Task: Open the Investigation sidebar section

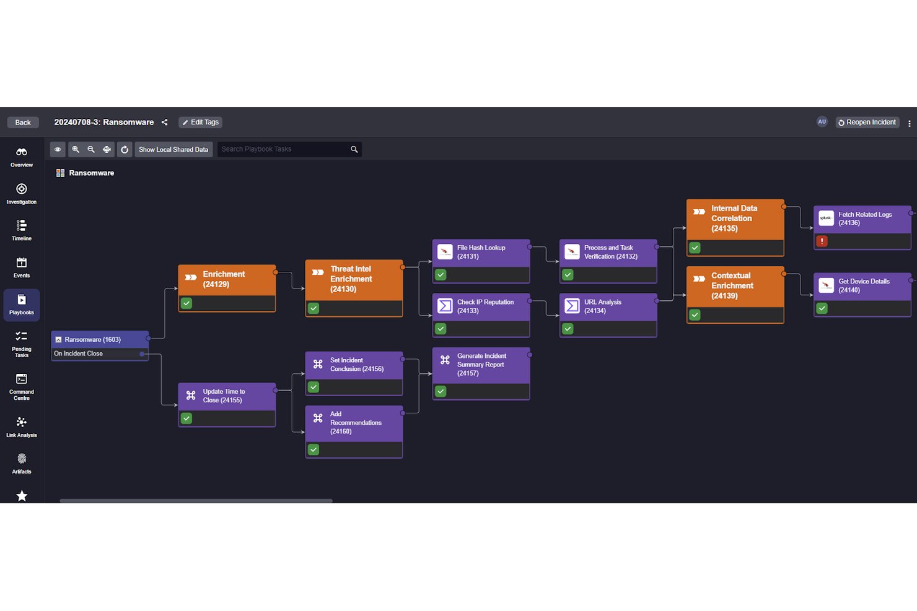Action: click(x=22, y=194)
